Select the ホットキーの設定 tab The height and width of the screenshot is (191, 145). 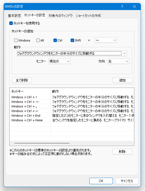click(x=35, y=15)
